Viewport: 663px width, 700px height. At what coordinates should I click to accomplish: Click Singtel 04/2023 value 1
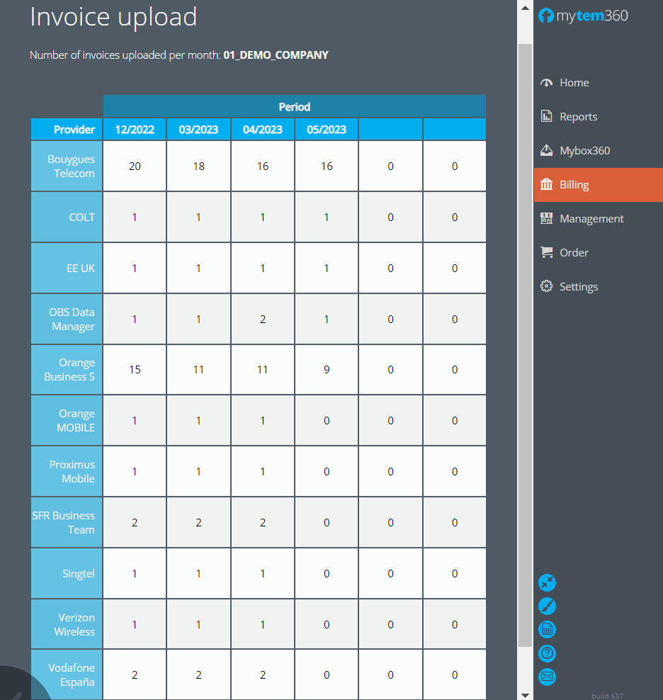tap(263, 573)
